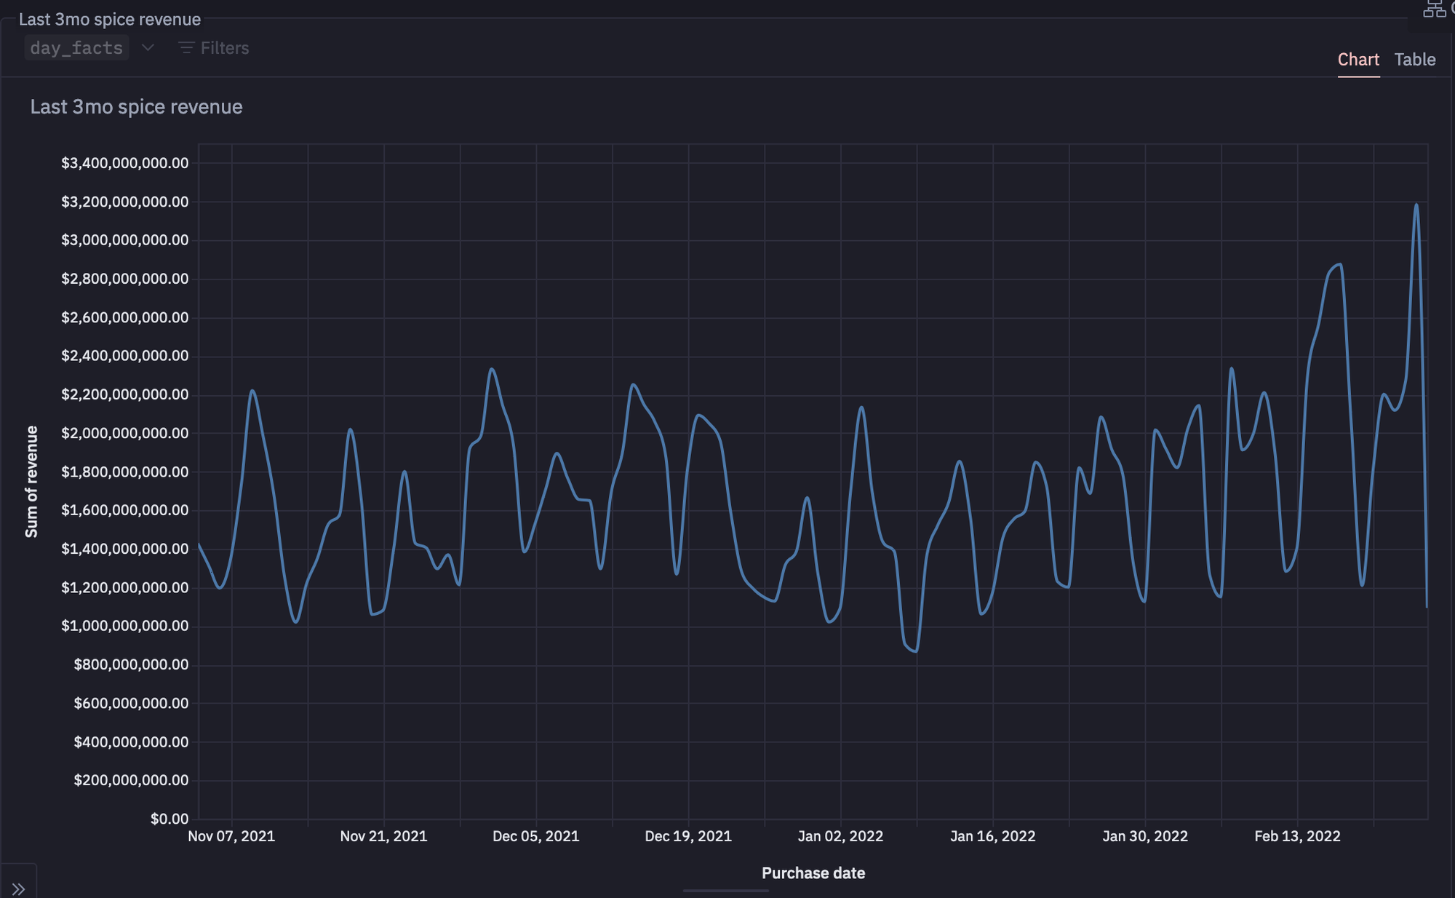Screen dimensions: 1455x898
Task: Click the Filters button text
Action: point(224,48)
